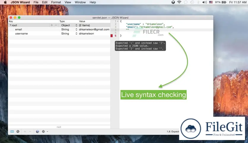Click the Key column header
Viewport: 248px width, 143px height.
11,21
